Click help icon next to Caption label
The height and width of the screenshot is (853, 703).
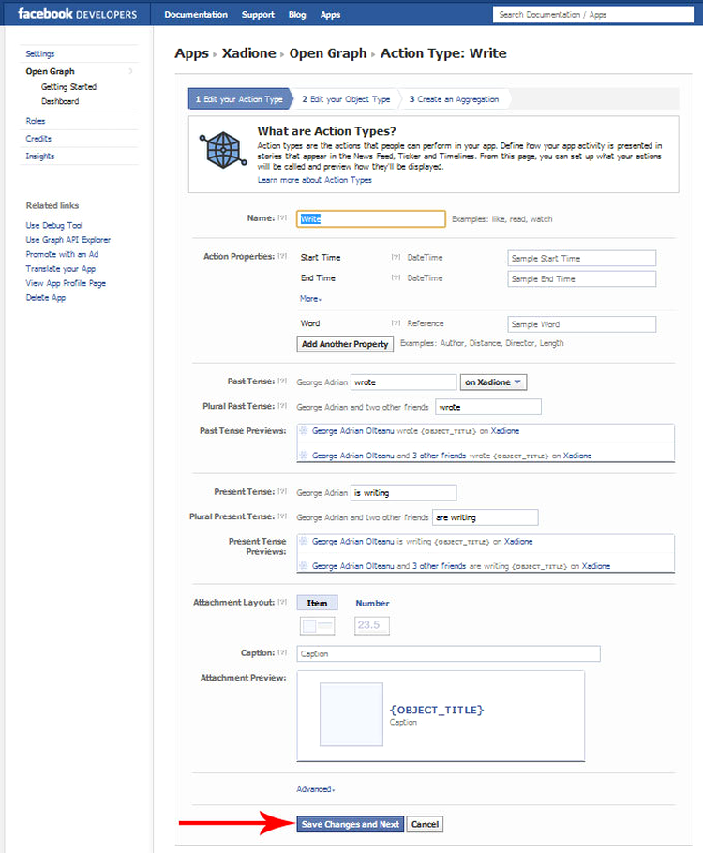pos(282,652)
